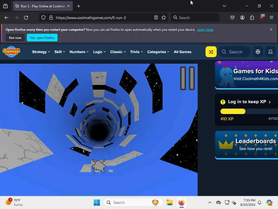Open the tracking protection shield icon

click(x=43, y=18)
